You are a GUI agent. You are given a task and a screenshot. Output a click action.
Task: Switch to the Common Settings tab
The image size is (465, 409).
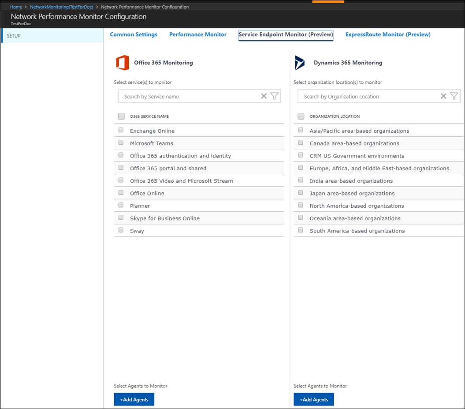click(x=134, y=34)
